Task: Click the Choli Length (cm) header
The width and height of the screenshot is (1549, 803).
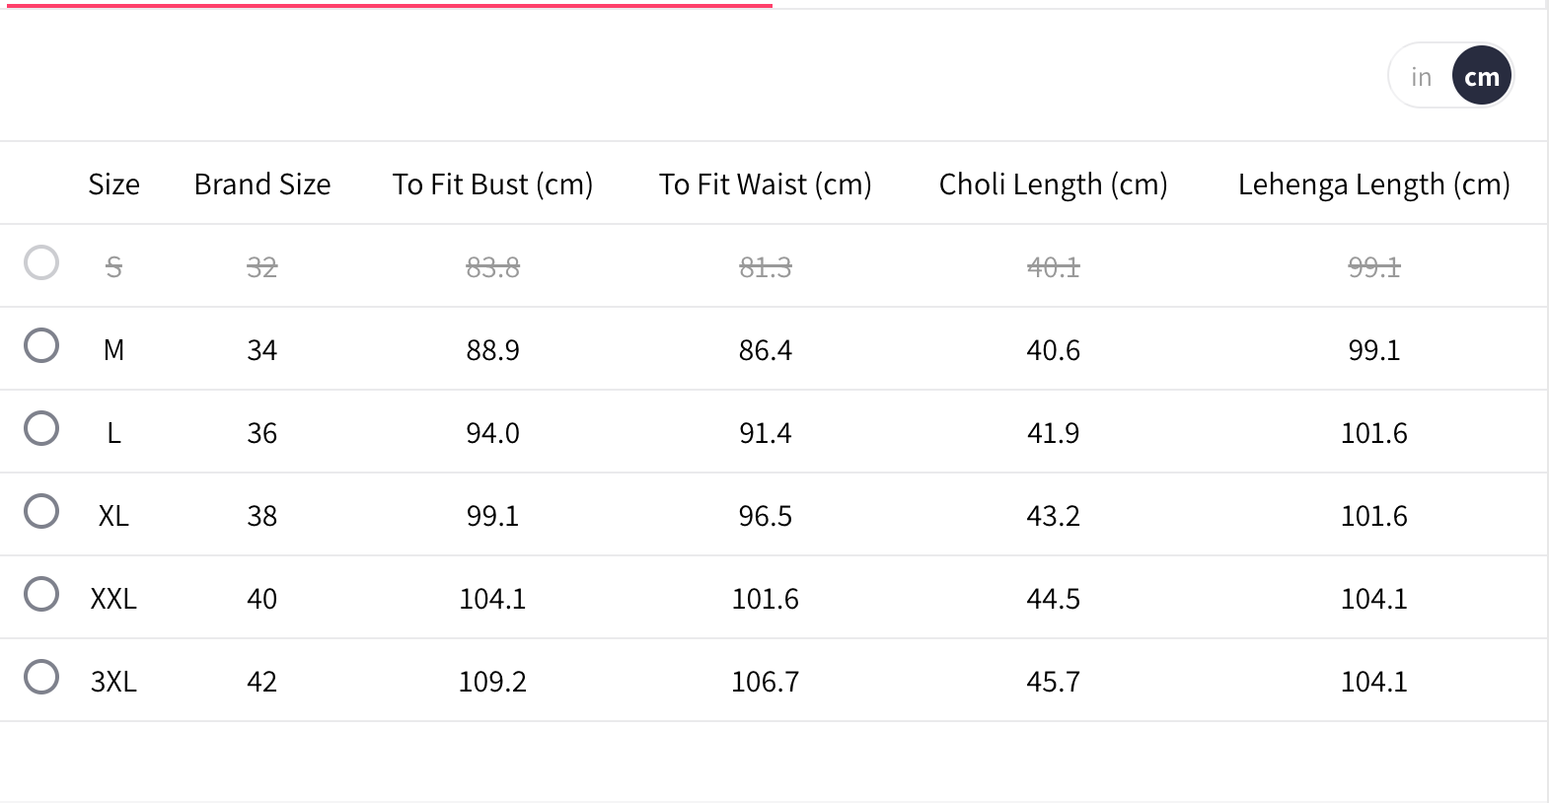Action: click(x=1053, y=184)
